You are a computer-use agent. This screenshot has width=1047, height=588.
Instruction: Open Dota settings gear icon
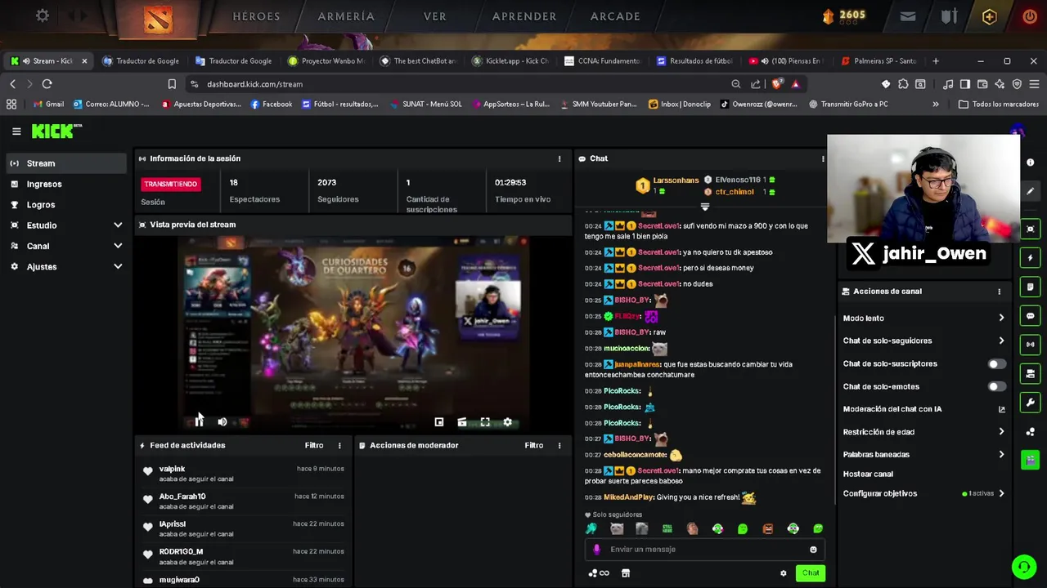[x=43, y=16]
